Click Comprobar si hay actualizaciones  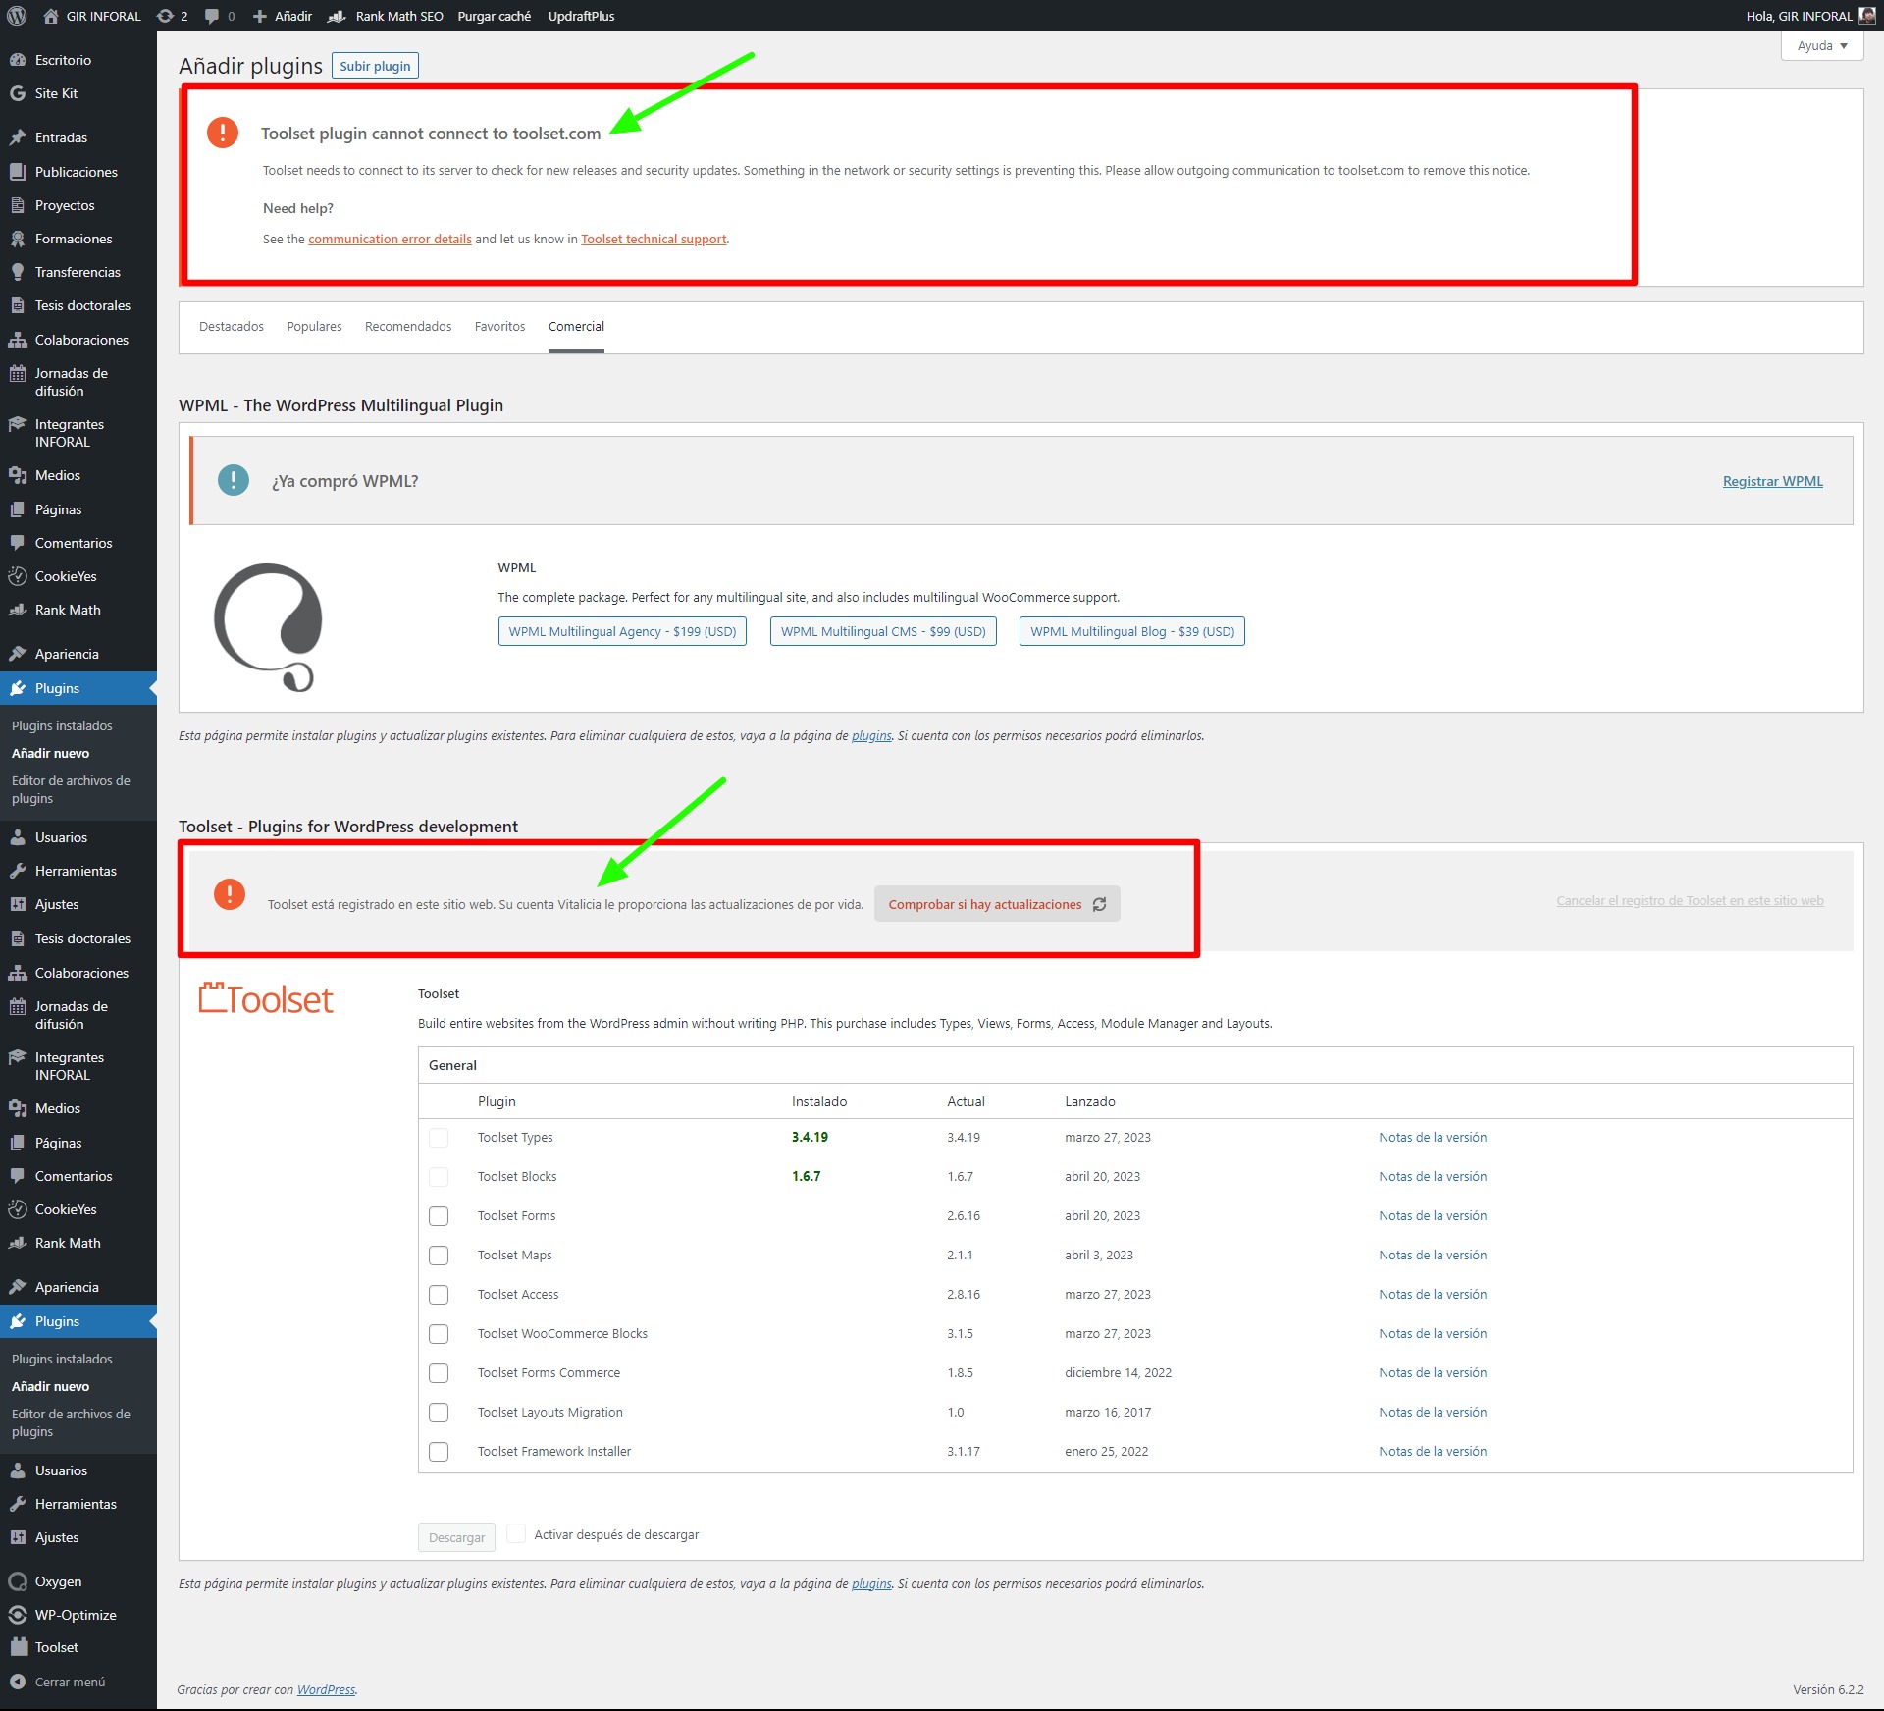coord(997,904)
